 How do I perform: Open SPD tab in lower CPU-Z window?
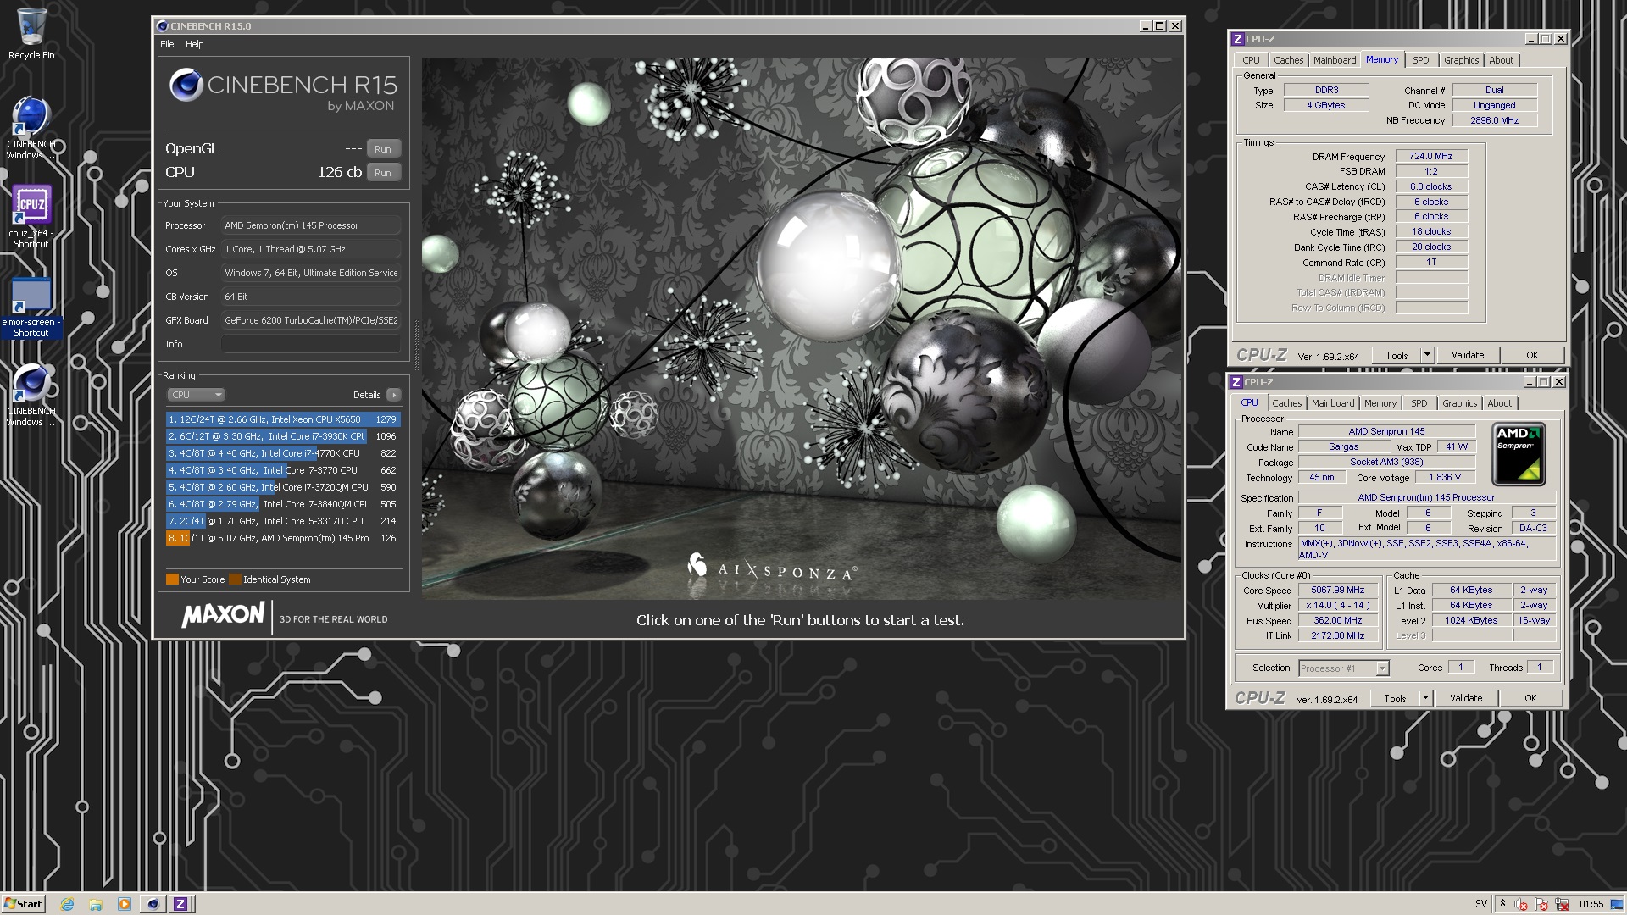[1419, 403]
